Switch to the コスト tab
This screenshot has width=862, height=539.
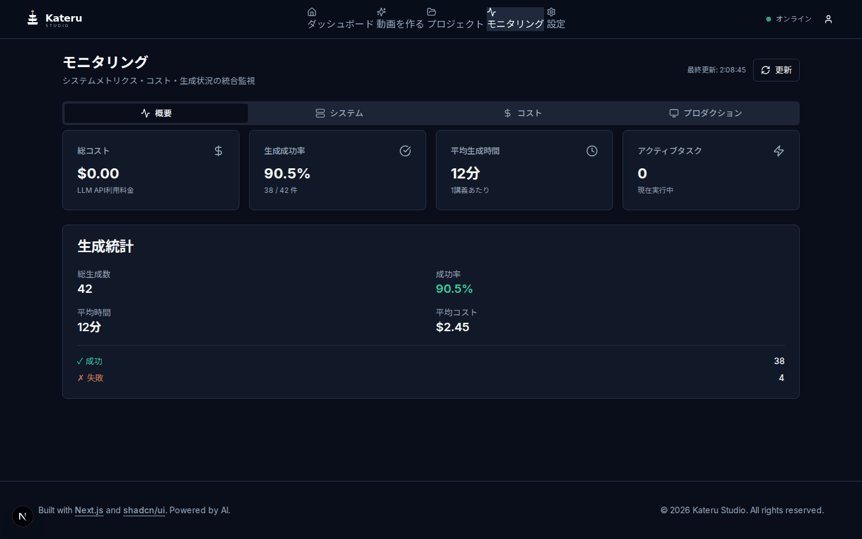click(x=523, y=113)
